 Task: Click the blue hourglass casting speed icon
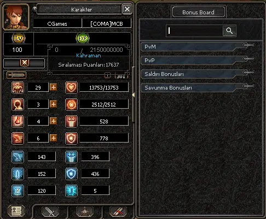18,191
